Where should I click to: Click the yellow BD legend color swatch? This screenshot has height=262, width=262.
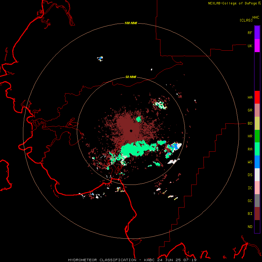click(257, 123)
